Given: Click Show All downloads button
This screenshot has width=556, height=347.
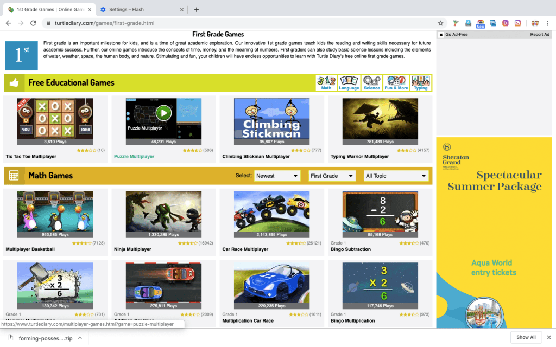Looking at the screenshot, I should pyautogui.click(x=526, y=337).
